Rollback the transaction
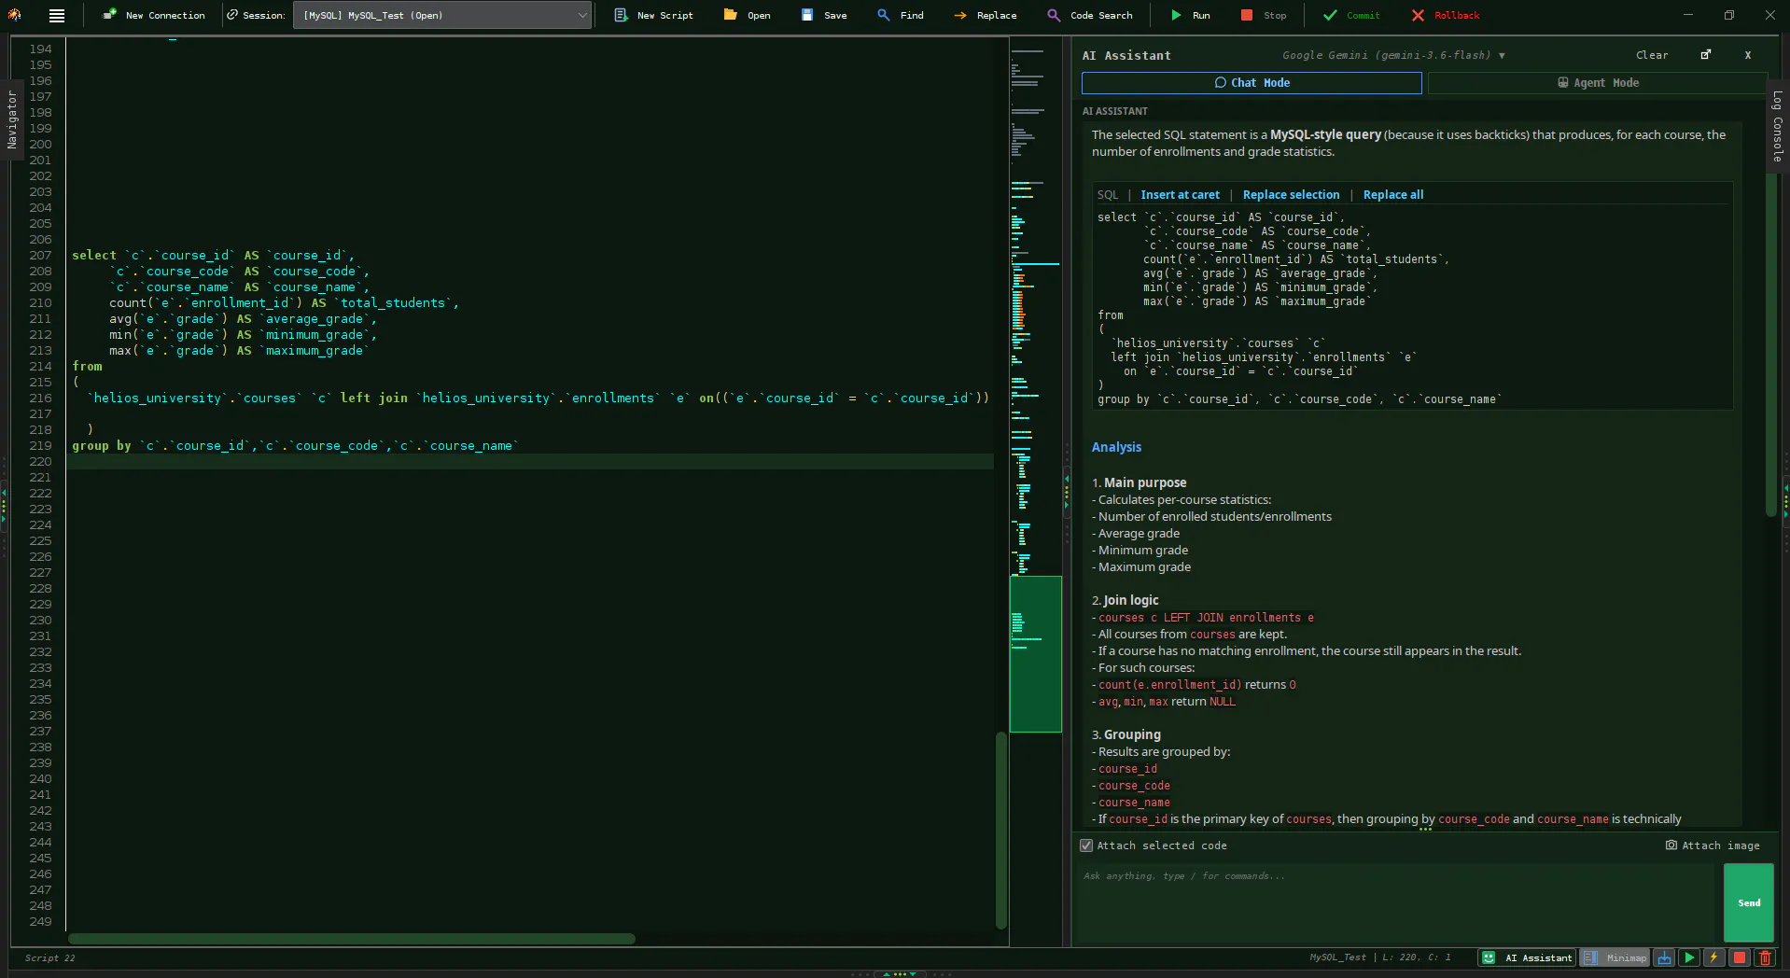The width and height of the screenshot is (1790, 978). [x=1445, y=15]
